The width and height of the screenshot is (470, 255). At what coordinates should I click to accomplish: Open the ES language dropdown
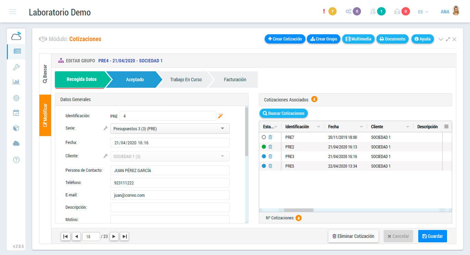point(423,12)
